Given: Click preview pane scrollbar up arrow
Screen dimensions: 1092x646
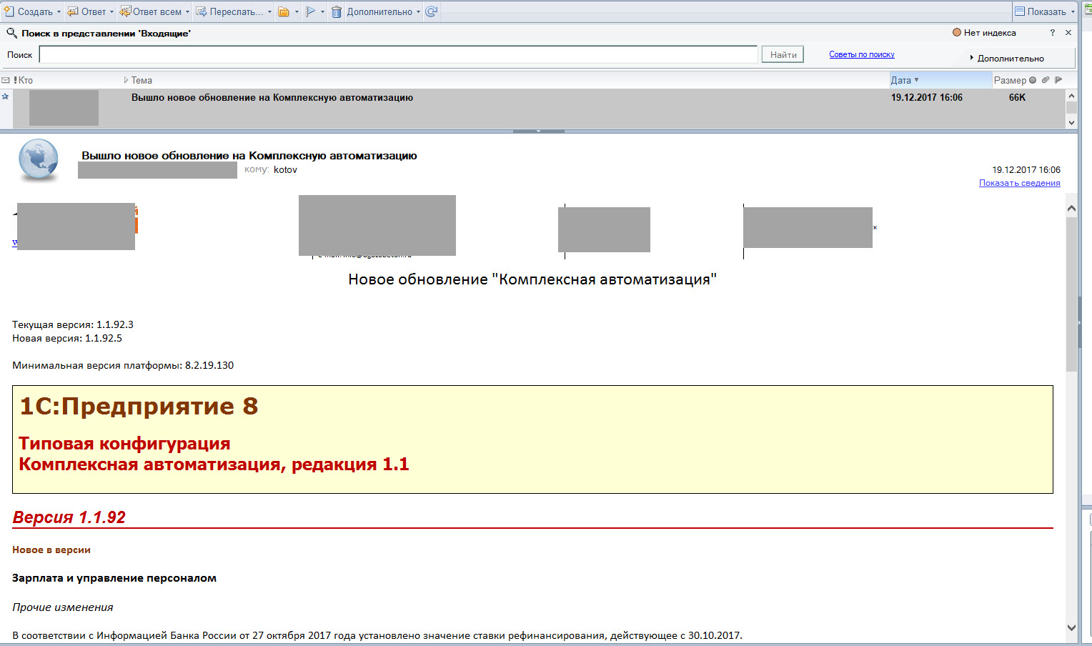Looking at the screenshot, I should [1071, 209].
